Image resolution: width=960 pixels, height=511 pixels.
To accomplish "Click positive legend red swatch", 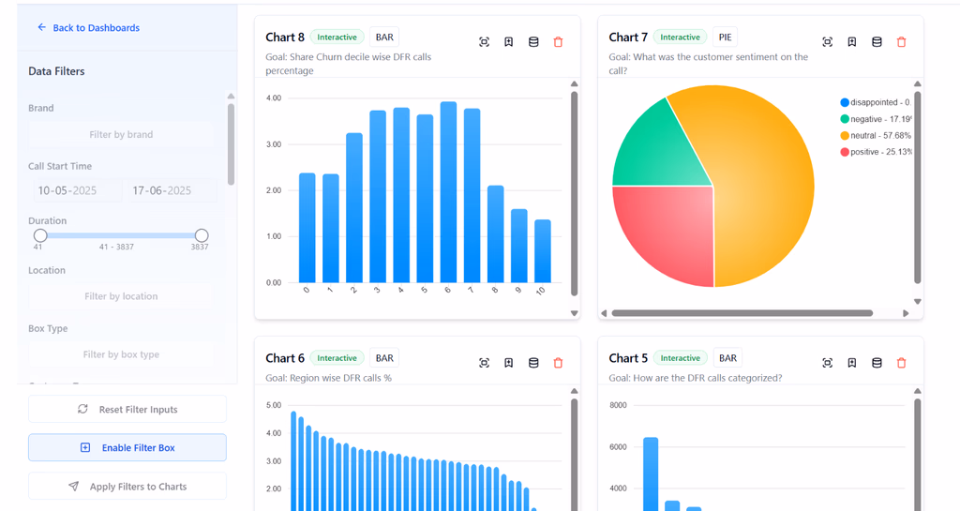I will coord(845,152).
